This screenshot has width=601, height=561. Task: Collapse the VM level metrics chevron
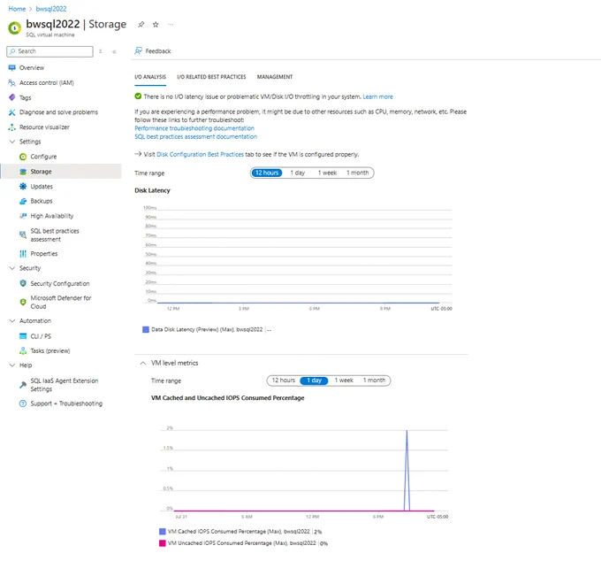pos(143,363)
